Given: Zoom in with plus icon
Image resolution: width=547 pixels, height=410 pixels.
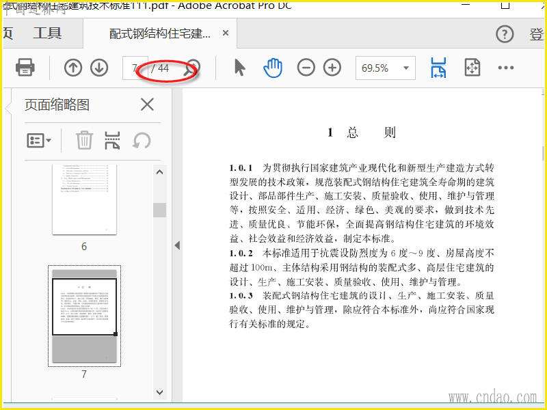Looking at the screenshot, I should pyautogui.click(x=332, y=68).
